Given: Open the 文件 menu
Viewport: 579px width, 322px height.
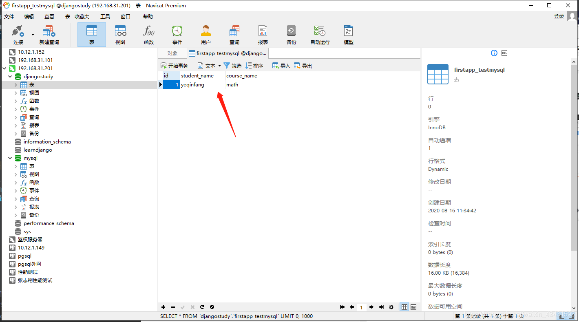Looking at the screenshot, I should 9,17.
